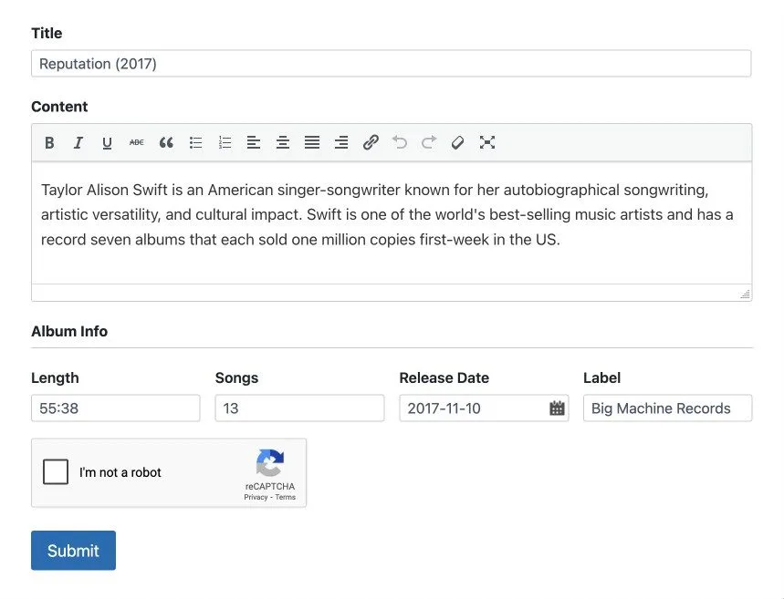The height and width of the screenshot is (599, 784).
Task: Click the Length field showing 55:38
Action: point(116,408)
